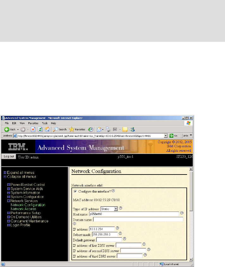Image resolution: width=225 pixels, height=267 pixels.
Task: Expand System Configuration menu
Action: coord(9,197)
